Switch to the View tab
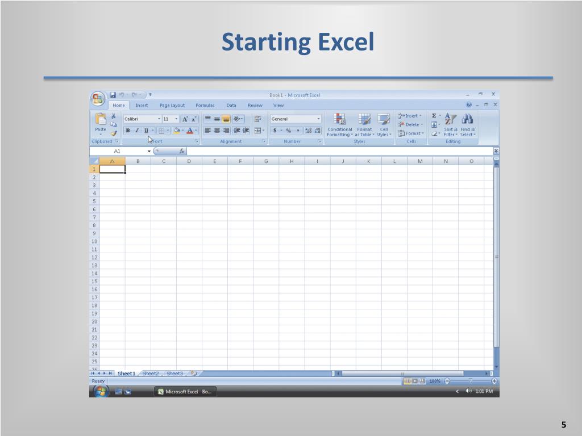This screenshot has width=582, height=436. (278, 105)
